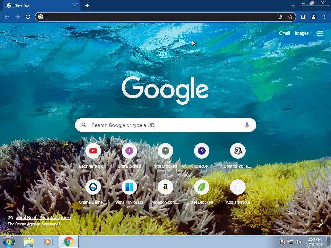
Task: Go forward with the forward arrow
Action: (17, 17)
